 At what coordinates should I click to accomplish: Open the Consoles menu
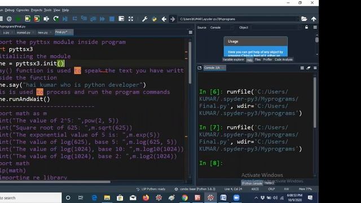tap(23, 10)
